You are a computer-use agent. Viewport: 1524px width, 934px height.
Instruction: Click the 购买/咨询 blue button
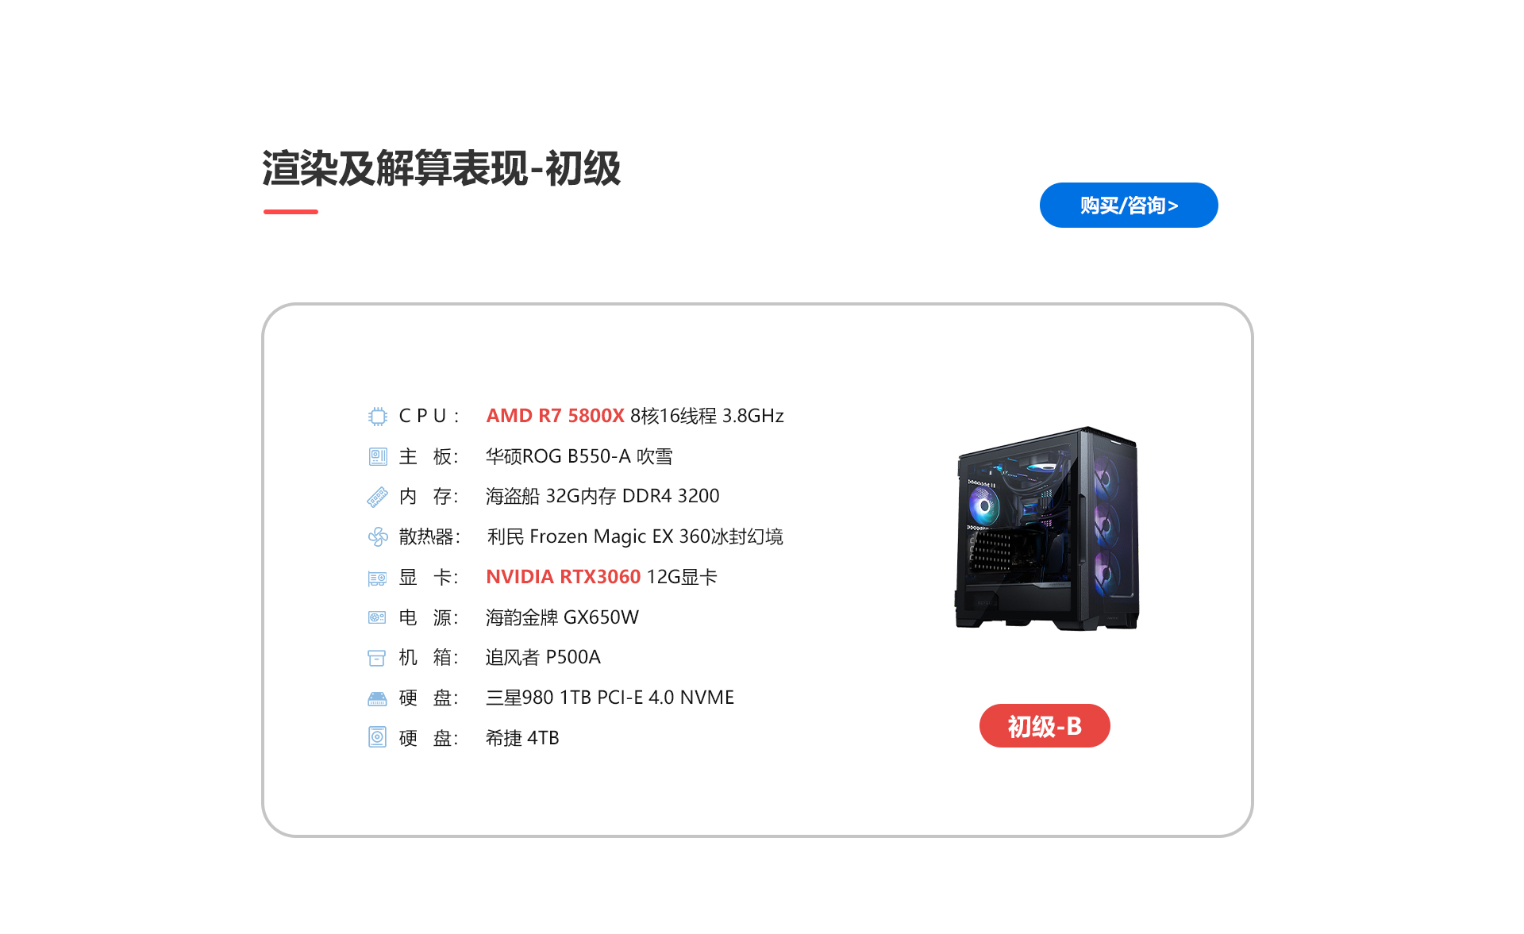pos(1129,206)
